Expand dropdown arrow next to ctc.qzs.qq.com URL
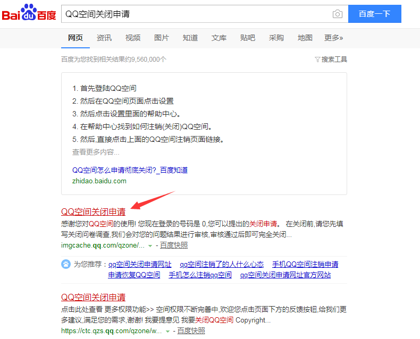The image size is (420, 339). [167, 332]
